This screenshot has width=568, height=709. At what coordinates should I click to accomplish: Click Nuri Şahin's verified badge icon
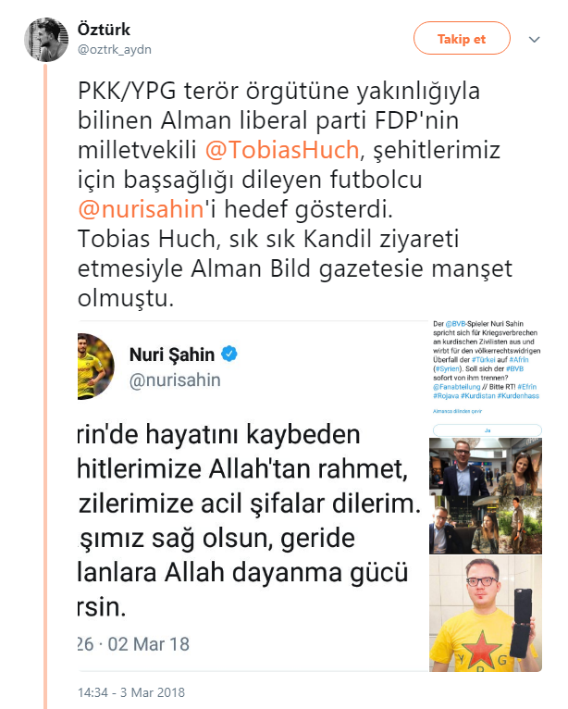229,354
